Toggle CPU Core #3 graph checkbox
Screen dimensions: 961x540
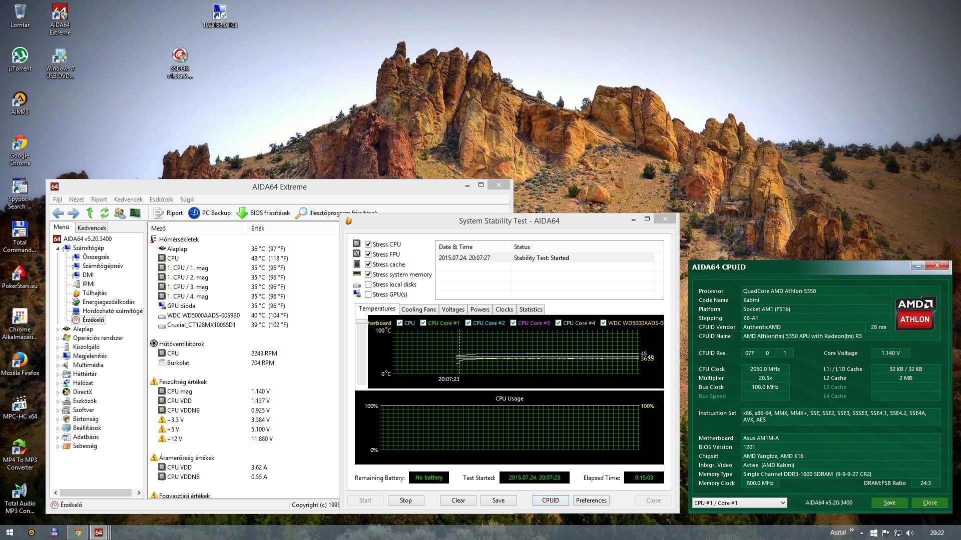pyautogui.click(x=514, y=323)
